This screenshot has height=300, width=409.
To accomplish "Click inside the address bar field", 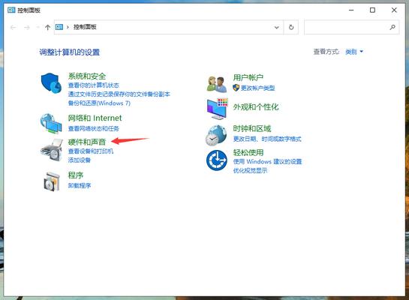I will tap(169, 27).
